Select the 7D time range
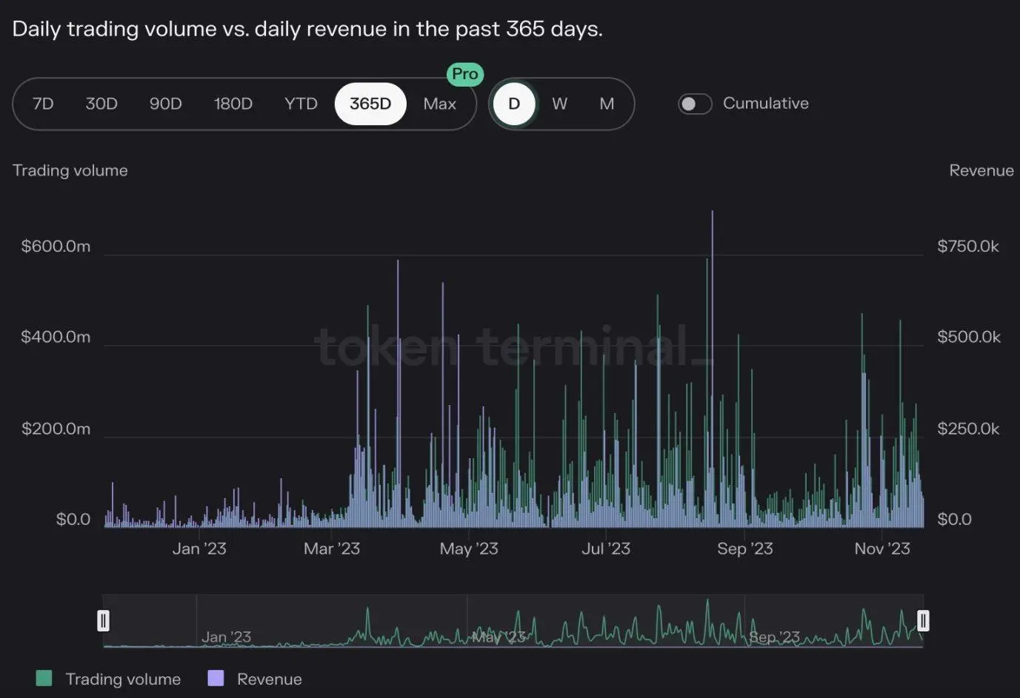The height and width of the screenshot is (698, 1020). [43, 104]
